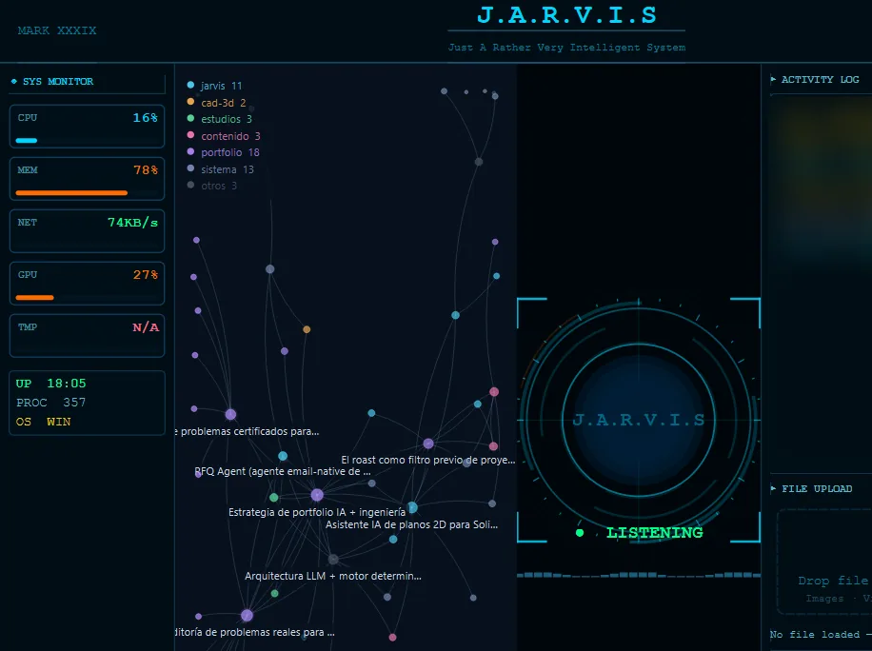
Task: Click the J.A.R.V.I.S central orb
Action: 639,420
